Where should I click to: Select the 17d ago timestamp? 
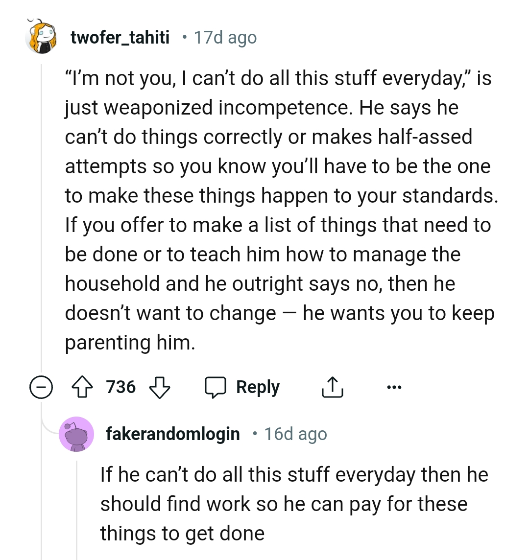click(225, 37)
